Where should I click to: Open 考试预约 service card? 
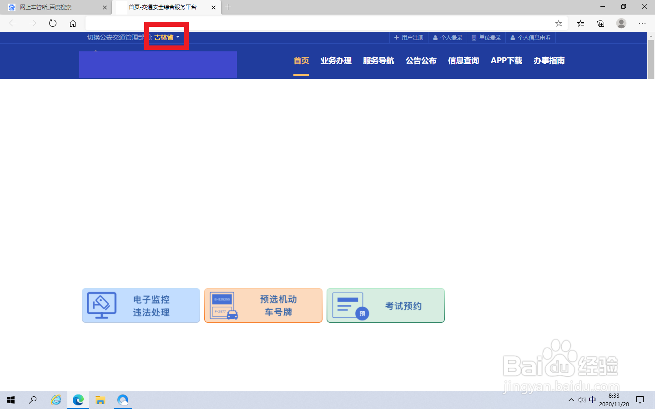tap(386, 305)
